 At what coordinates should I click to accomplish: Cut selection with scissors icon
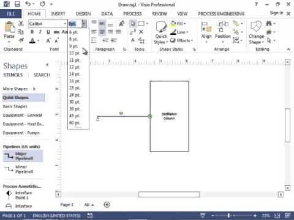[21, 24]
